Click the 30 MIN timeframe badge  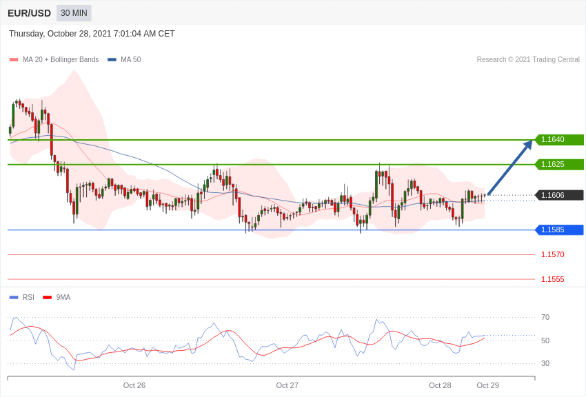(x=74, y=13)
